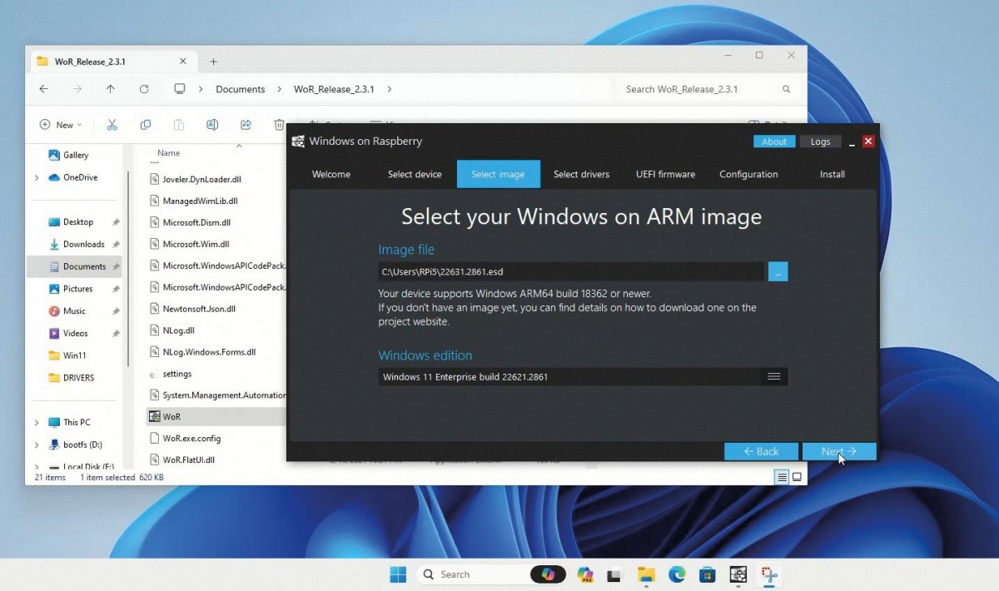Click the Copy icon in Explorer toolbar
Viewport: 999px width, 591px height.
coord(146,125)
